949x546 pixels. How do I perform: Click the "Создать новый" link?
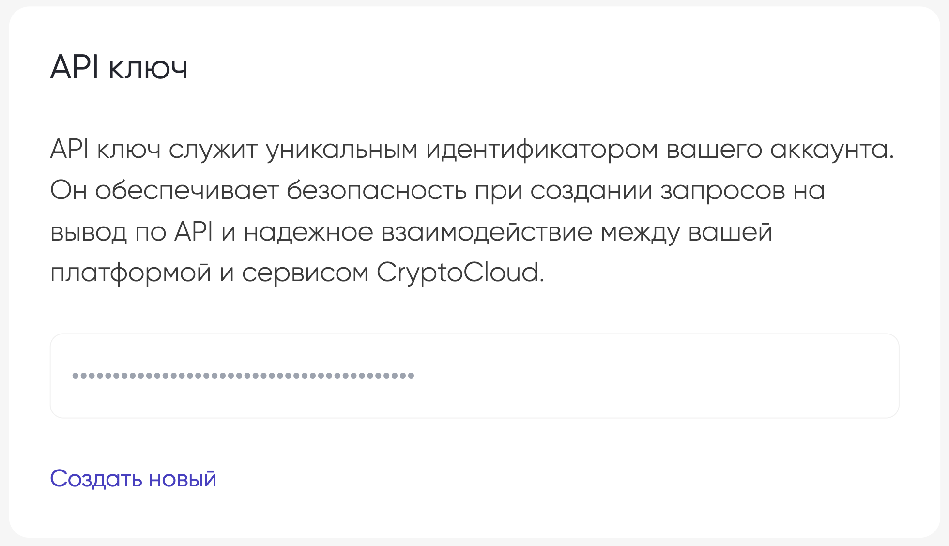(x=133, y=479)
